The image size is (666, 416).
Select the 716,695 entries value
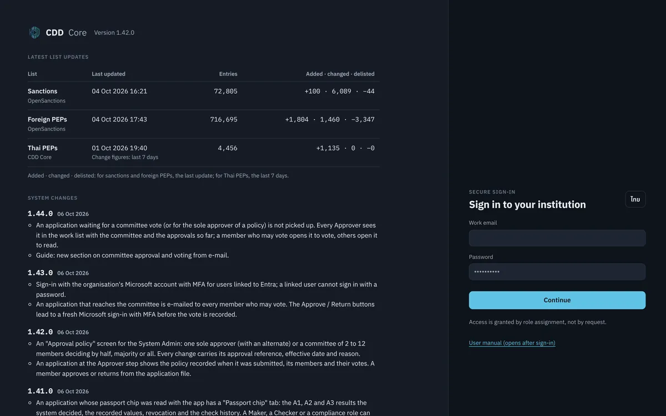coord(224,119)
